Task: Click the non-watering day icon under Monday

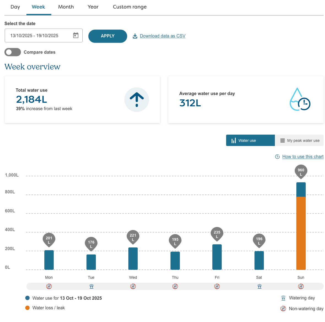Action: 49,286
